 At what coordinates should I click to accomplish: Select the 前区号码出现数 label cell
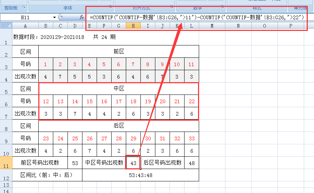pyautogui.click(x=40, y=163)
